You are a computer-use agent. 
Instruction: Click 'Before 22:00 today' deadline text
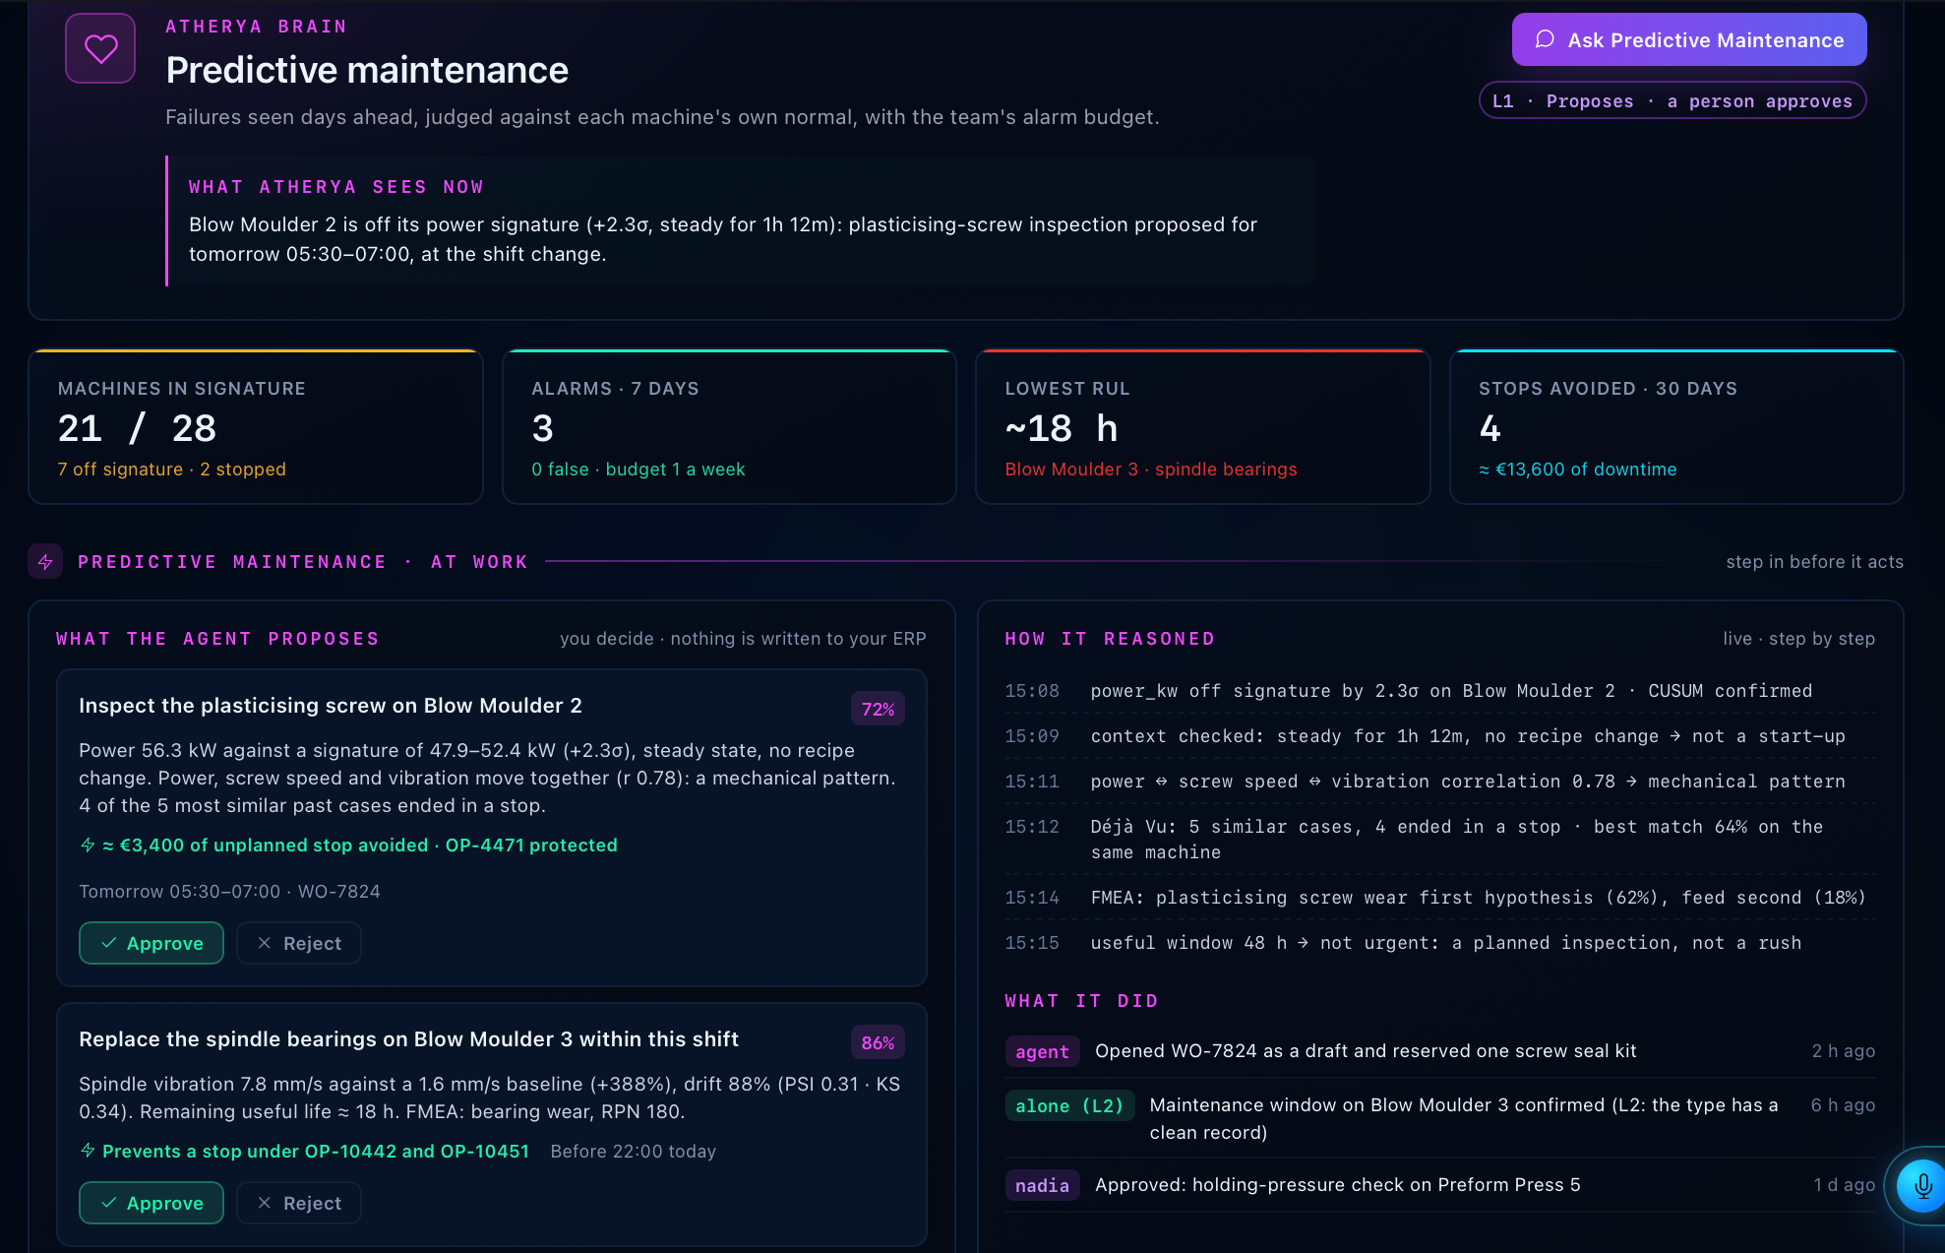634,1152
